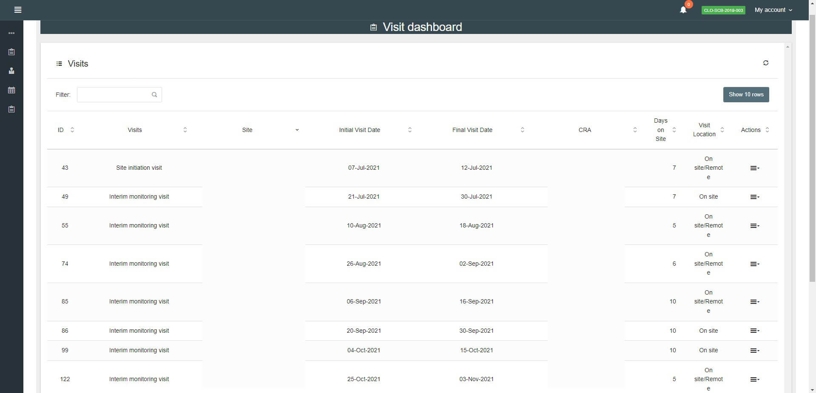Sort by ID column
Image resolution: width=816 pixels, height=393 pixels.
[x=72, y=130]
